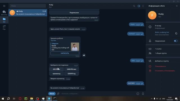Open Task View on the taskbar
The image size is (180, 101).
(x=14, y=98)
